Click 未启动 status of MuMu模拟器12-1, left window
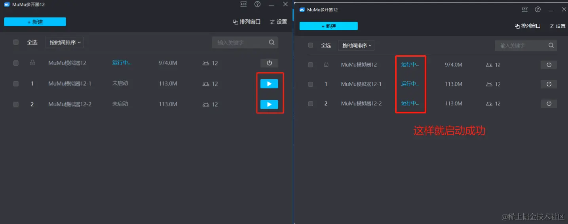The height and width of the screenshot is (224, 568). 120,83
